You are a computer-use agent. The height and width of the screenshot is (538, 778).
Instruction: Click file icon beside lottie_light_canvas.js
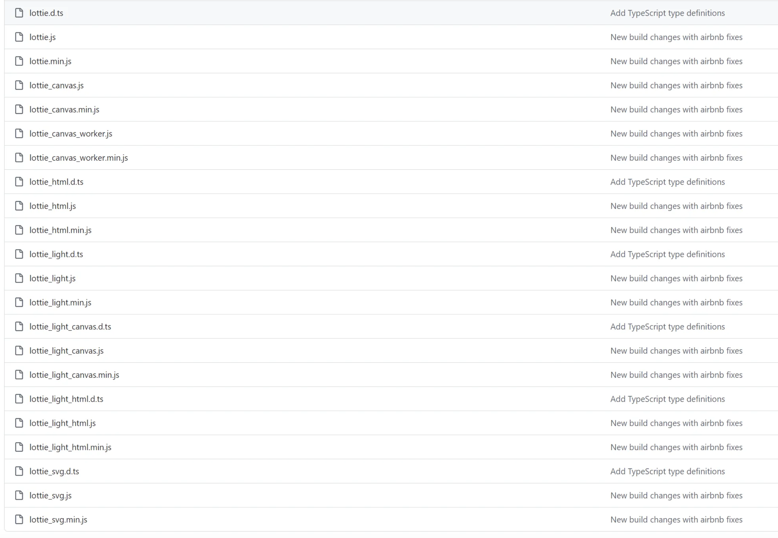tap(19, 351)
